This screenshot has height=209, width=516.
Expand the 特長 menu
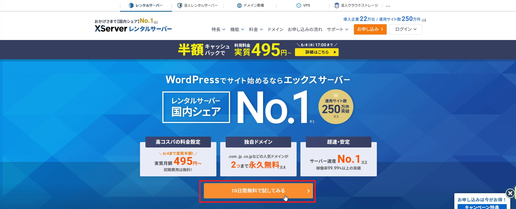[x=218, y=29]
